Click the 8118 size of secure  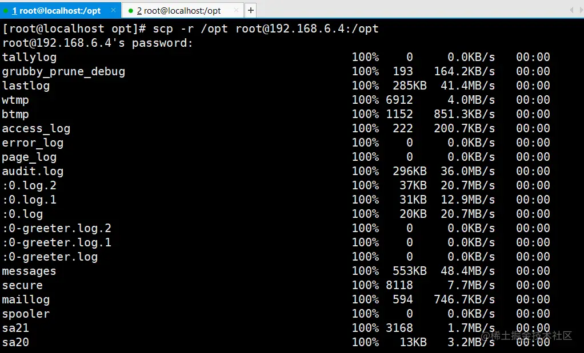tap(399, 285)
